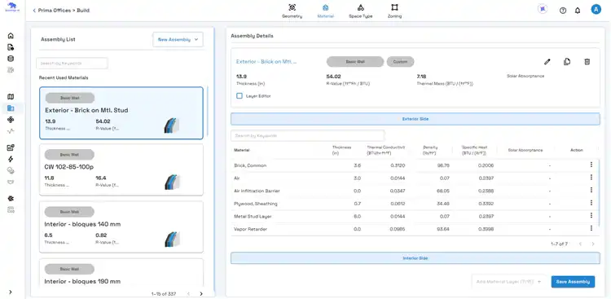611x299 pixels.
Task: Click the purple assistant icon in the header
Action: [542, 9]
